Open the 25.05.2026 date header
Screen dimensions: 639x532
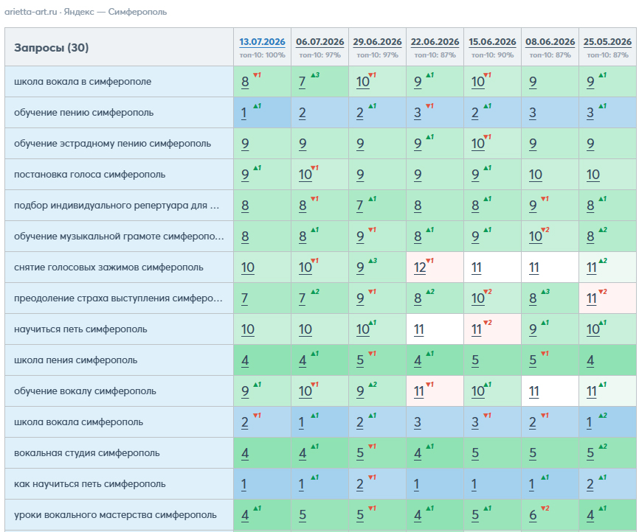(607, 42)
